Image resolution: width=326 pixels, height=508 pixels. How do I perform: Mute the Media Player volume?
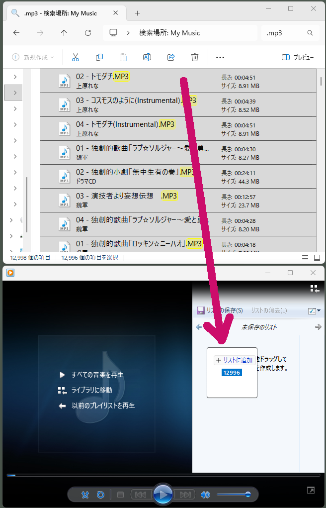[x=205, y=495]
